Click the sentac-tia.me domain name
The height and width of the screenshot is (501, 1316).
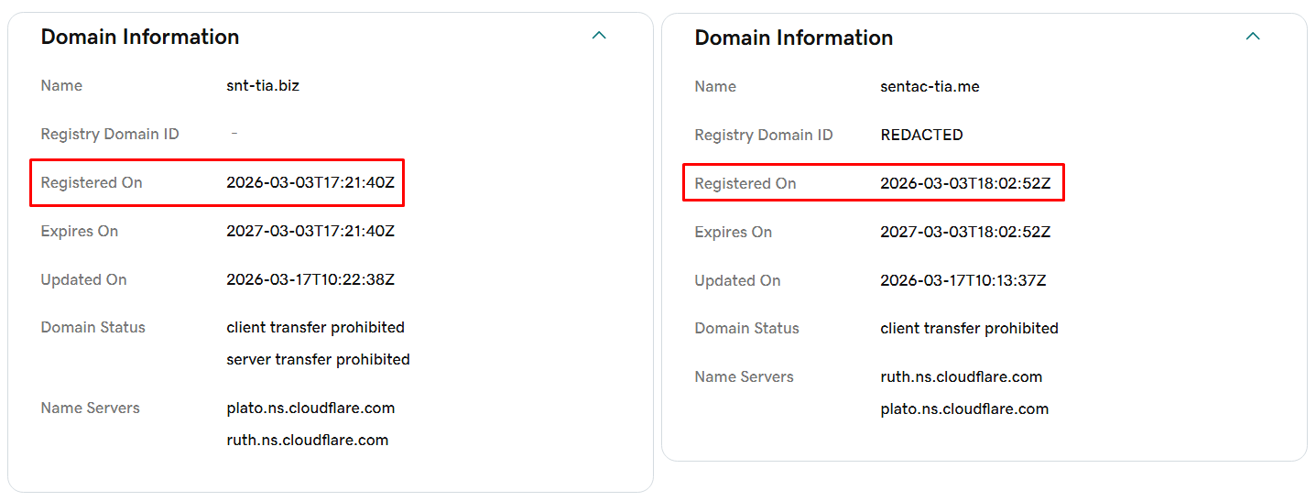pyautogui.click(x=930, y=86)
